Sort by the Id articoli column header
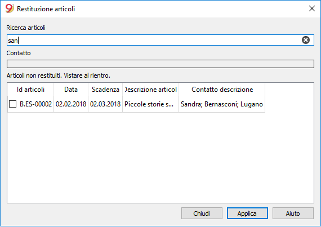 tap(30, 90)
